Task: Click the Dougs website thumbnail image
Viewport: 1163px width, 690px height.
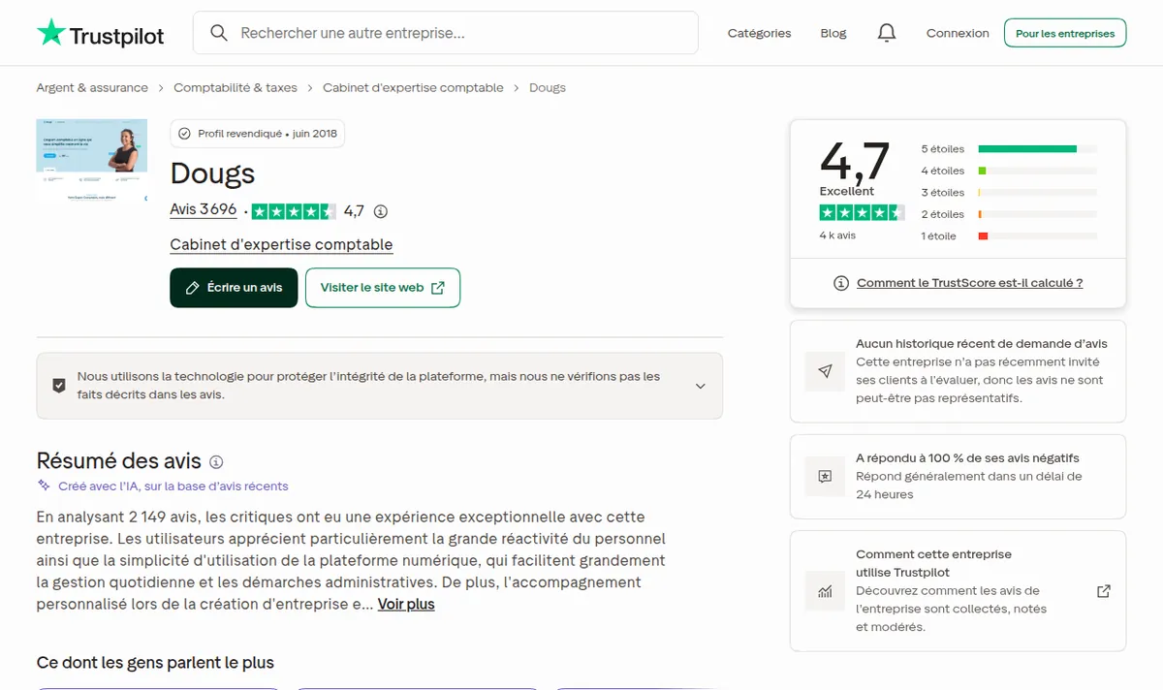Action: point(92,160)
